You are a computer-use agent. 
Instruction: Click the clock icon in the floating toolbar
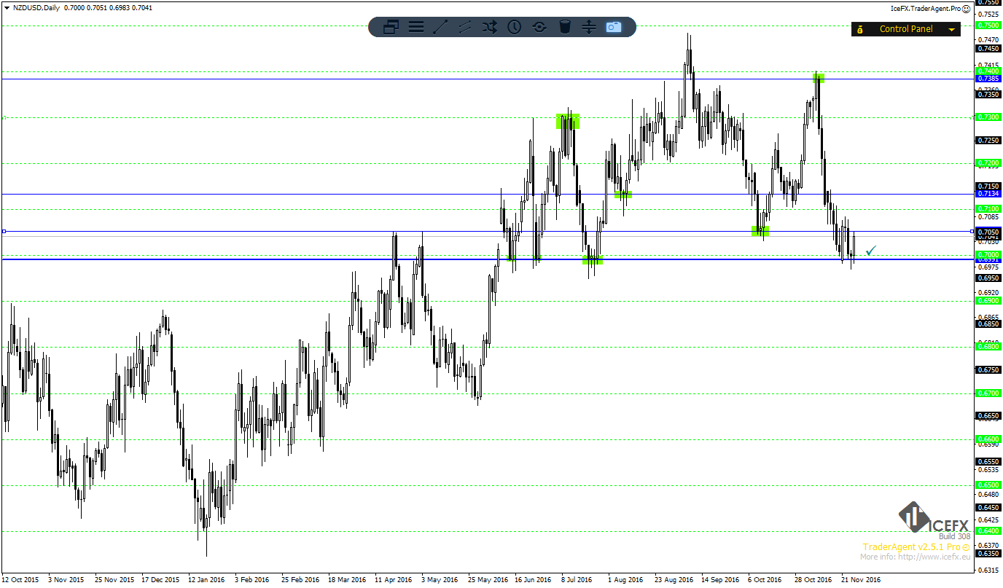(x=514, y=27)
